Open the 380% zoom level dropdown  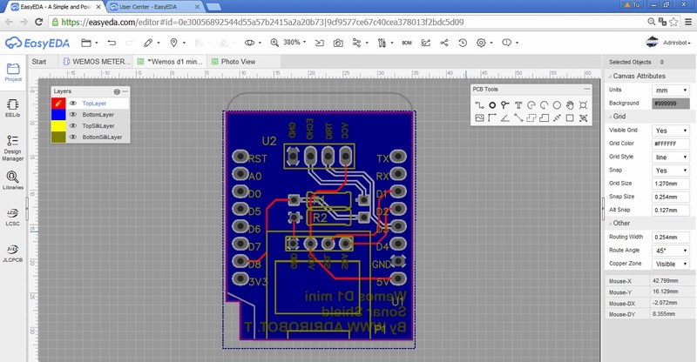pos(295,42)
